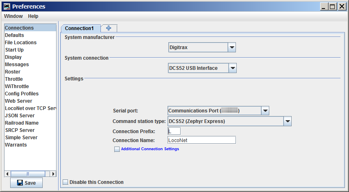Enable the Disable this Connection checkbox
The image size is (349, 192).
click(65, 182)
